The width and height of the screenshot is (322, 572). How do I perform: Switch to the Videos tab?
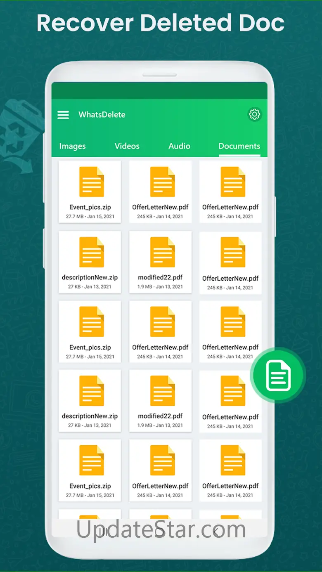click(x=127, y=146)
